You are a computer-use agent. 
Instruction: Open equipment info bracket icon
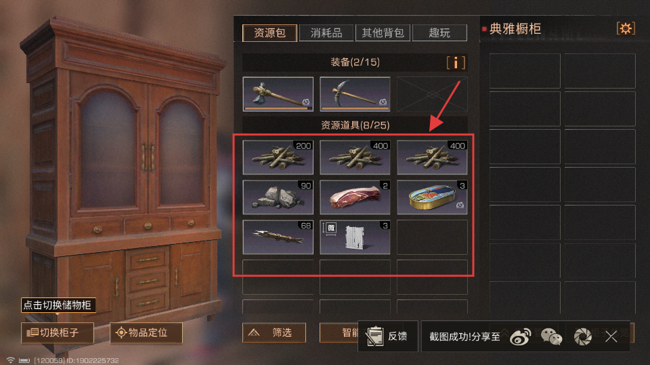point(456,62)
